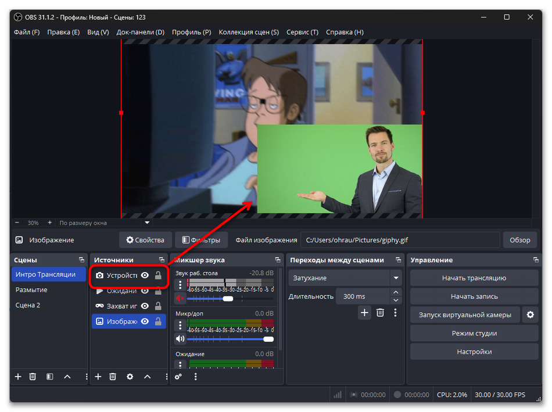The height and width of the screenshot is (412, 552).
Task: Open virtual camera settings gear
Action: coord(530,315)
